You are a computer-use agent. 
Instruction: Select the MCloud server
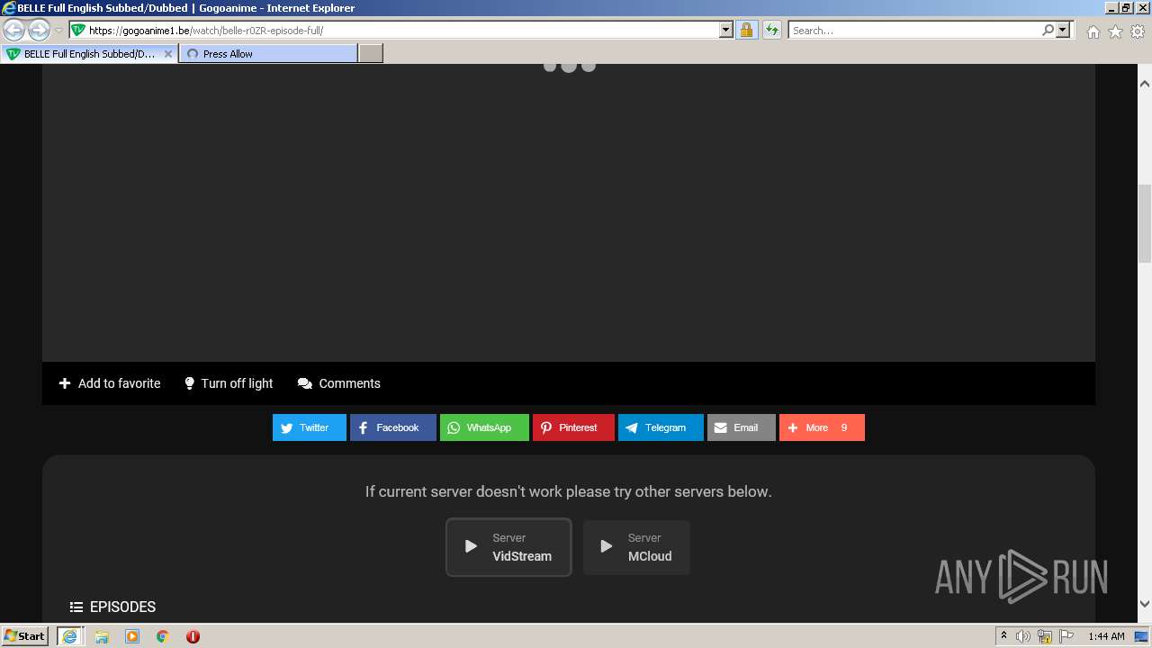click(x=636, y=547)
